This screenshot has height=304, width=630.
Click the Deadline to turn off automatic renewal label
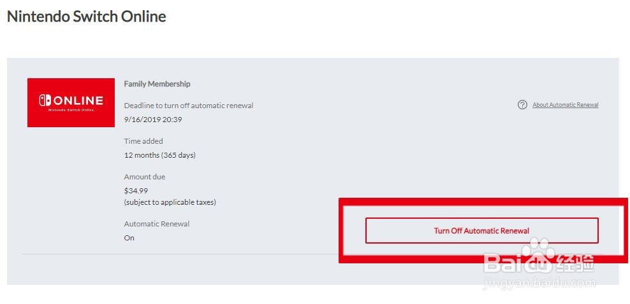coord(189,106)
